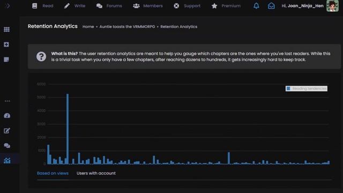
Task: Click the user avatar picture
Action: click(332, 6)
